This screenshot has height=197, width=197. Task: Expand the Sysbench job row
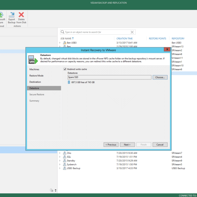(60, 164)
